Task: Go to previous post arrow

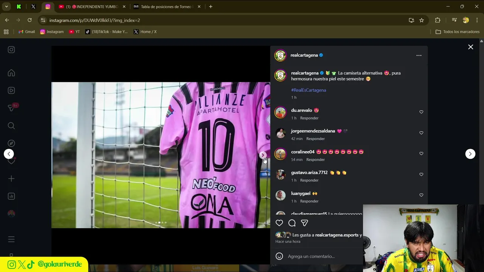Action: click(x=9, y=154)
